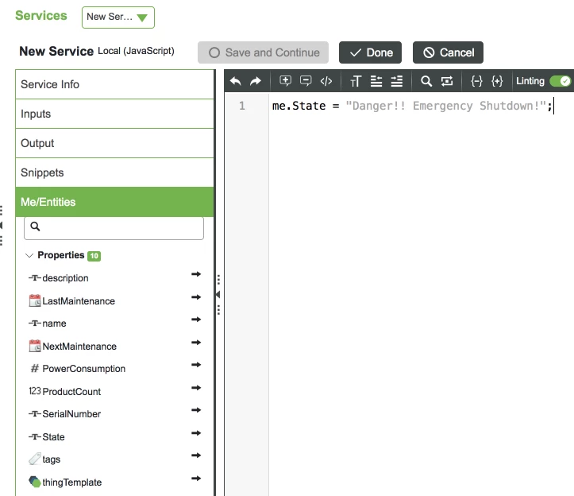Insert thingTemplate property using its arrow

[196, 479]
